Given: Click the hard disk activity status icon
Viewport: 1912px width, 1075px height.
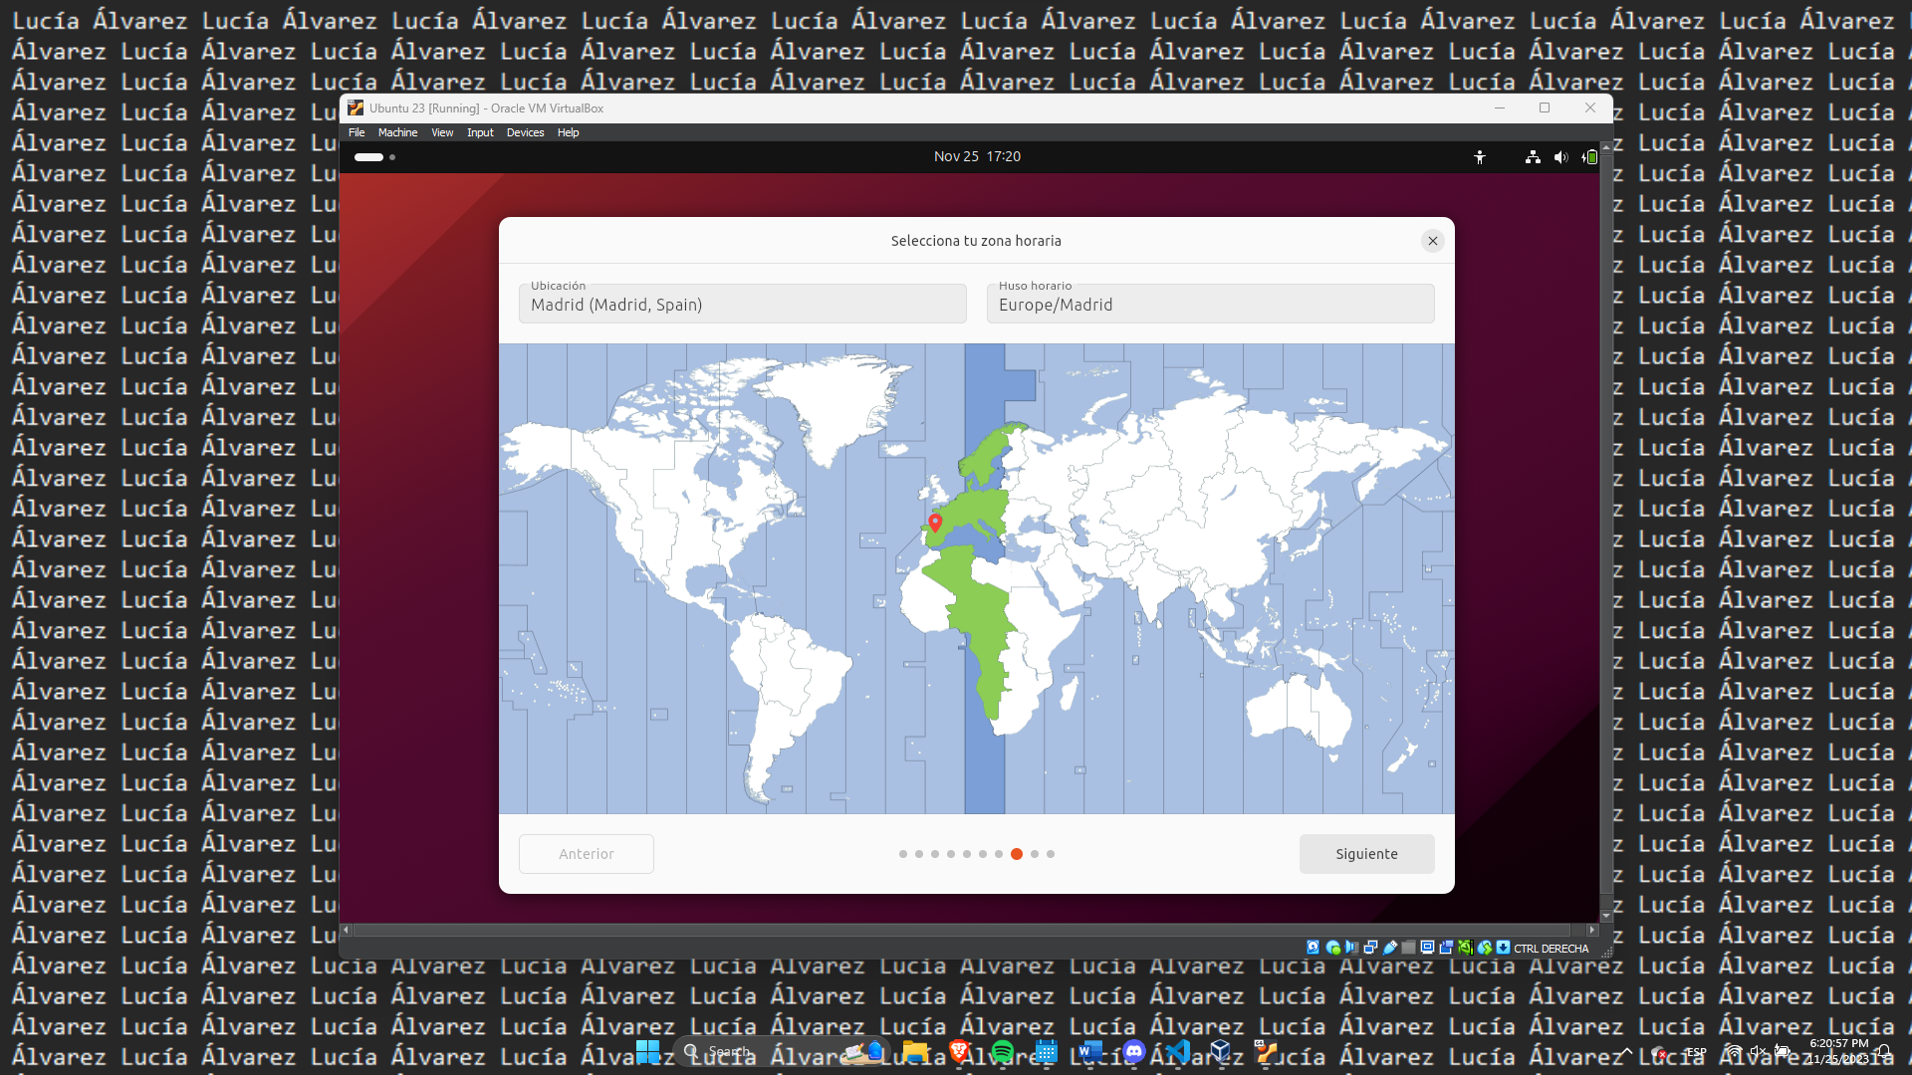Looking at the screenshot, I should click(1314, 948).
